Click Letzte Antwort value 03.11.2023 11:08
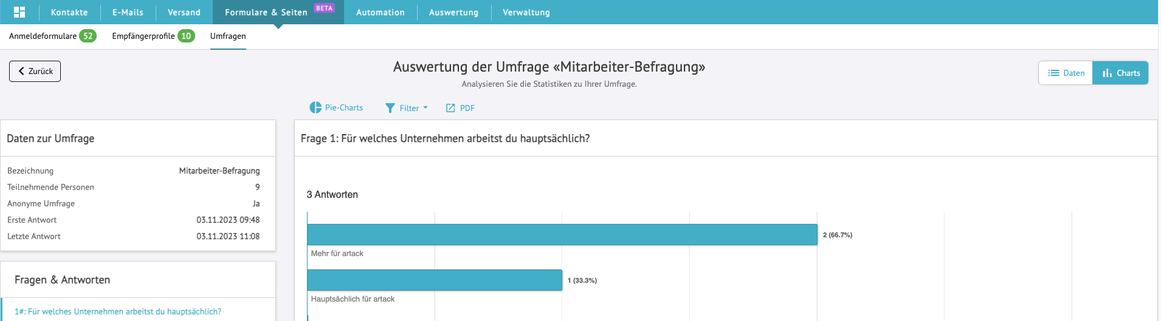Image resolution: width=1161 pixels, height=321 pixels. [x=228, y=237]
